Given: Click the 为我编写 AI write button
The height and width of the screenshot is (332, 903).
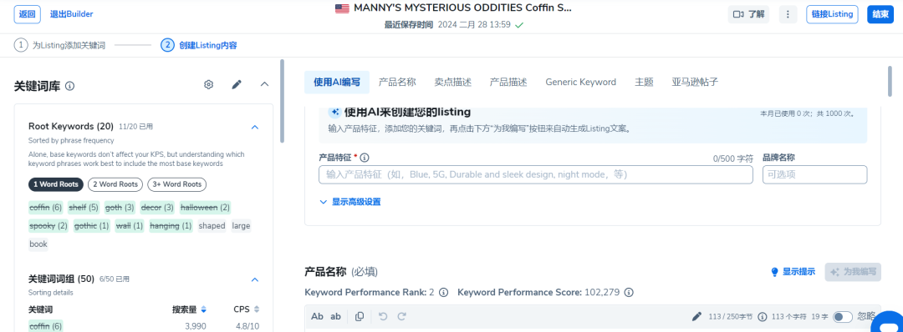Looking at the screenshot, I should tap(853, 272).
